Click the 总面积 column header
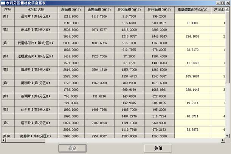 tap(71, 9)
